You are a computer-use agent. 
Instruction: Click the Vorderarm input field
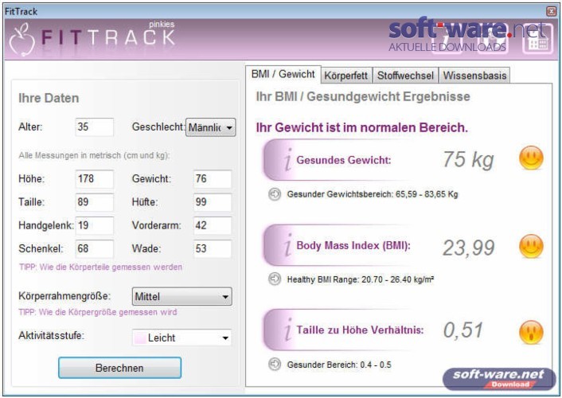click(213, 225)
